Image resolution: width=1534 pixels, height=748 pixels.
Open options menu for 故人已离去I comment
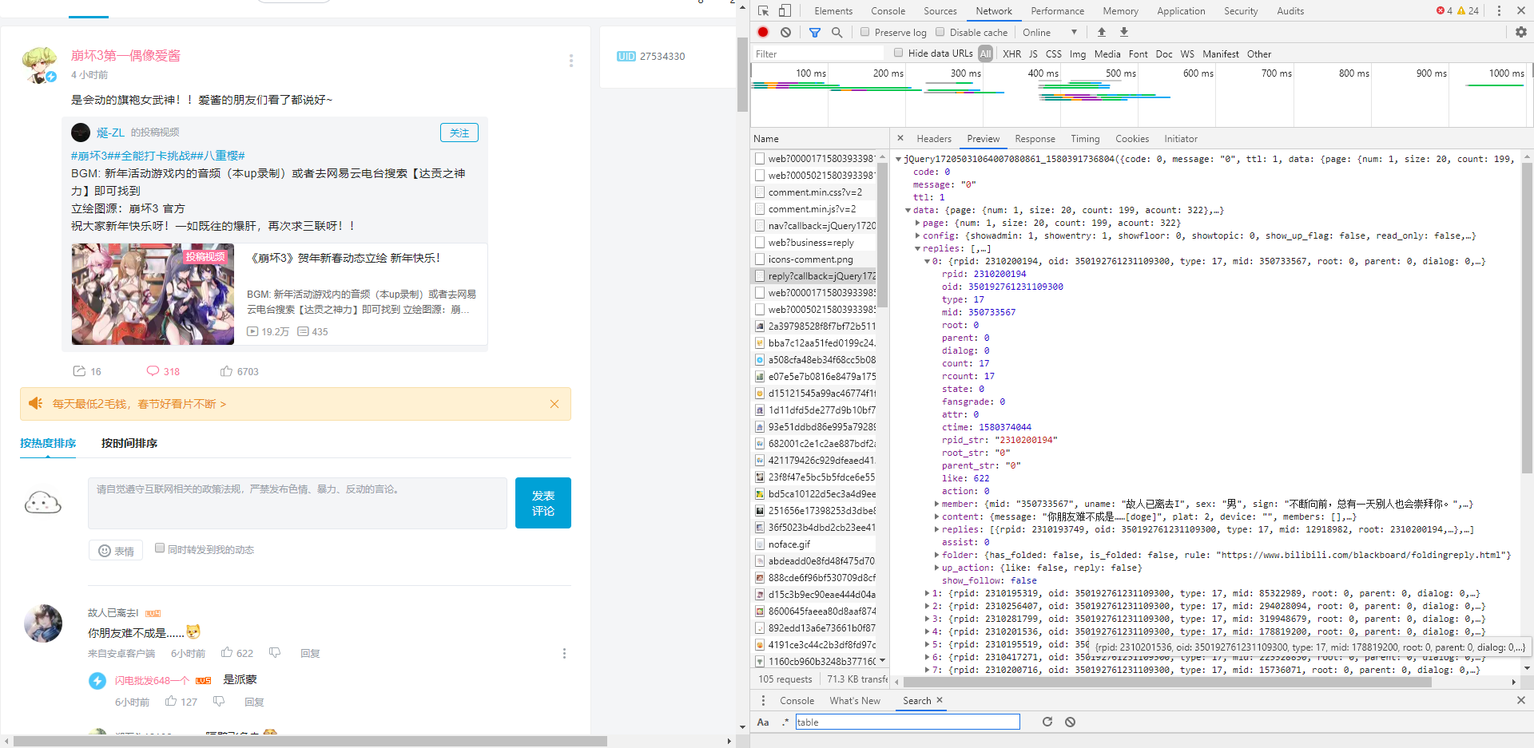click(564, 653)
